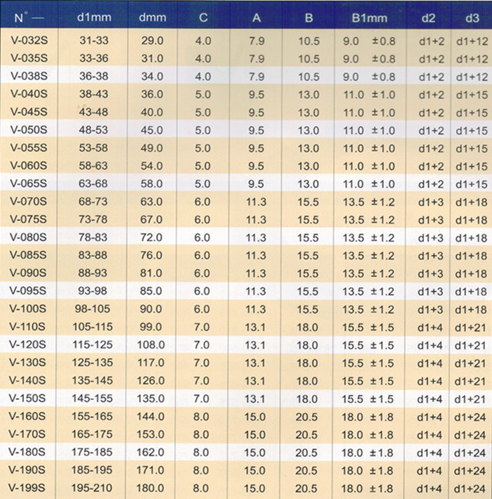Select the 63.0 dmm value cell
This screenshot has height=499, width=492.
point(151,202)
